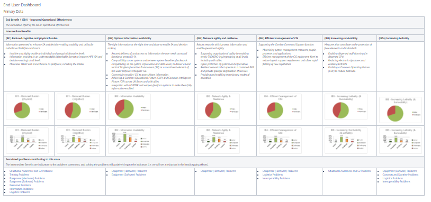Select IB2 Information Availability pie chart

coord(130,107)
